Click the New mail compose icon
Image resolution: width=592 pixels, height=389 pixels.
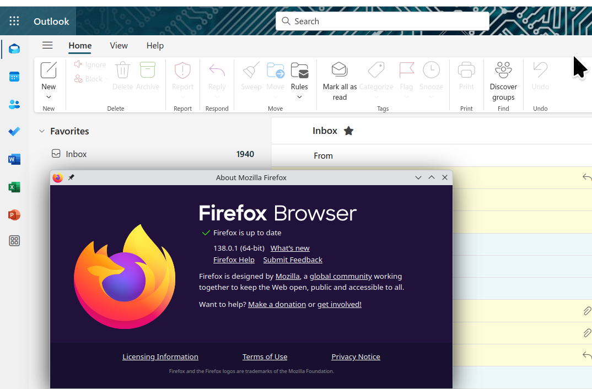49,70
